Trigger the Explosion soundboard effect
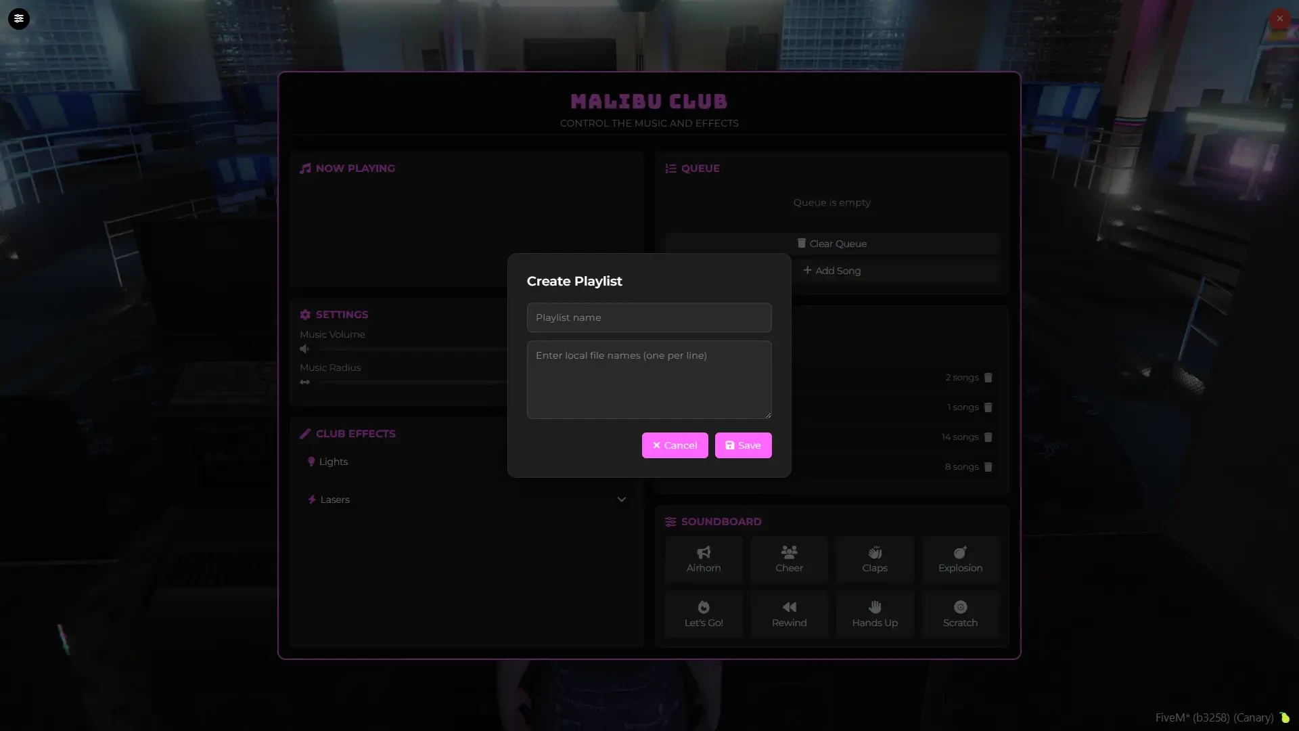The height and width of the screenshot is (731, 1299). coord(960,560)
